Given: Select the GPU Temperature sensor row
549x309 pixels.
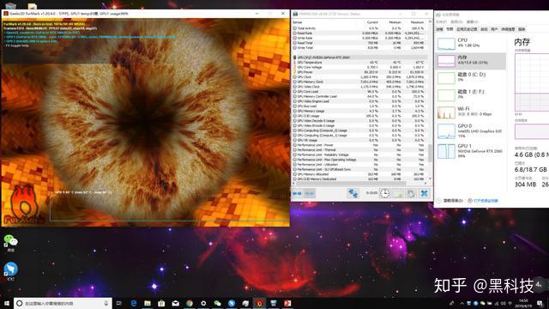Looking at the screenshot, I should (x=360, y=63).
